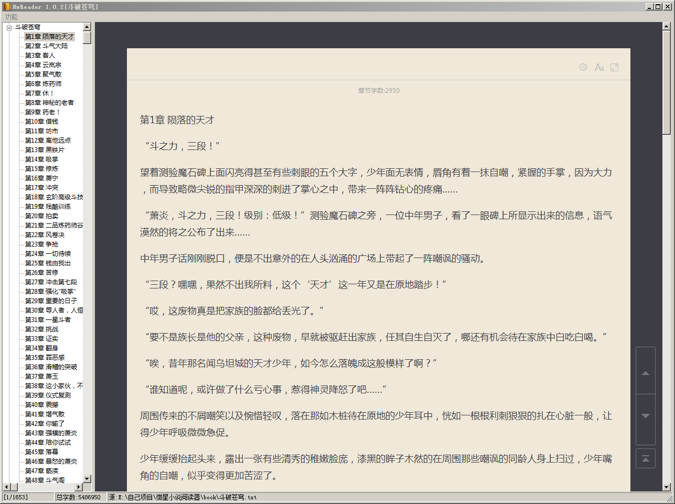Select chapter 第27章 冲击第七段
Image resolution: width=675 pixels, height=504 pixels.
click(x=51, y=282)
